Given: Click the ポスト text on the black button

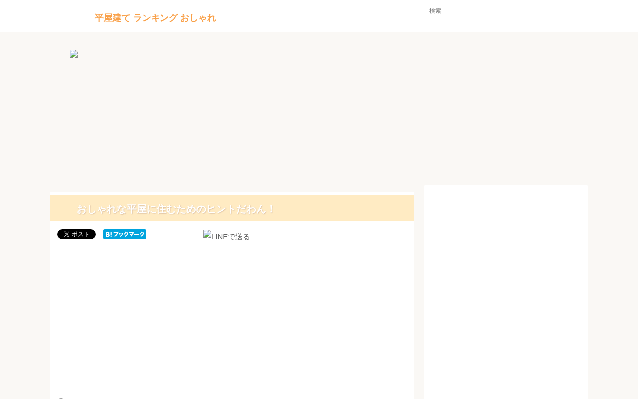Looking at the screenshot, I should 81,234.
